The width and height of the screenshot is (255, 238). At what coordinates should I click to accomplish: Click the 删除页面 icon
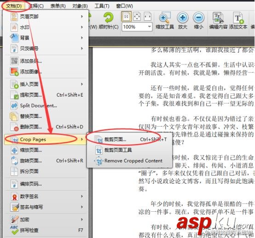14,127
